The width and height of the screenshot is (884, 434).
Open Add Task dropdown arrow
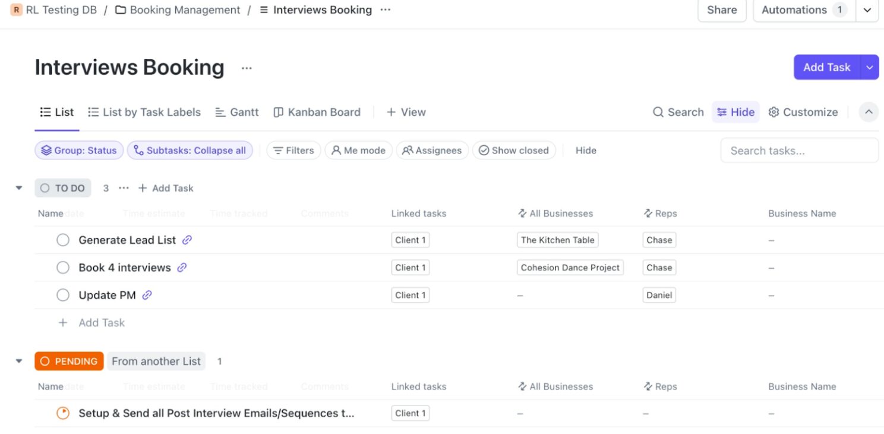click(870, 67)
